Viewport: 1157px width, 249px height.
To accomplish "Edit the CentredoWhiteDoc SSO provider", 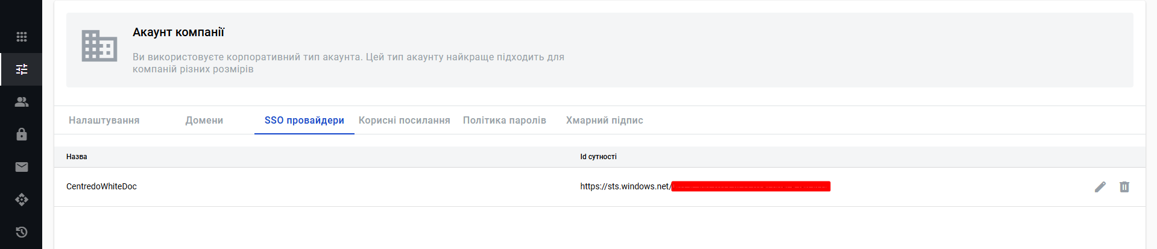I will click(1100, 187).
